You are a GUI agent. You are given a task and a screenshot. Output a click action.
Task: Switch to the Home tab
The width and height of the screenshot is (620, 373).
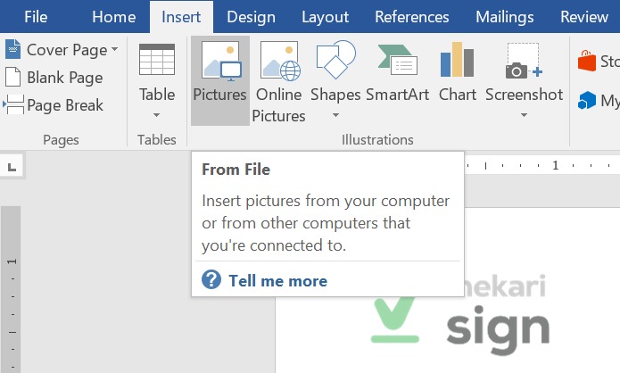coord(114,17)
